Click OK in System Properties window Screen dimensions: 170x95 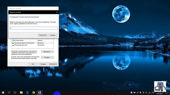pyautogui.click(x=33, y=64)
